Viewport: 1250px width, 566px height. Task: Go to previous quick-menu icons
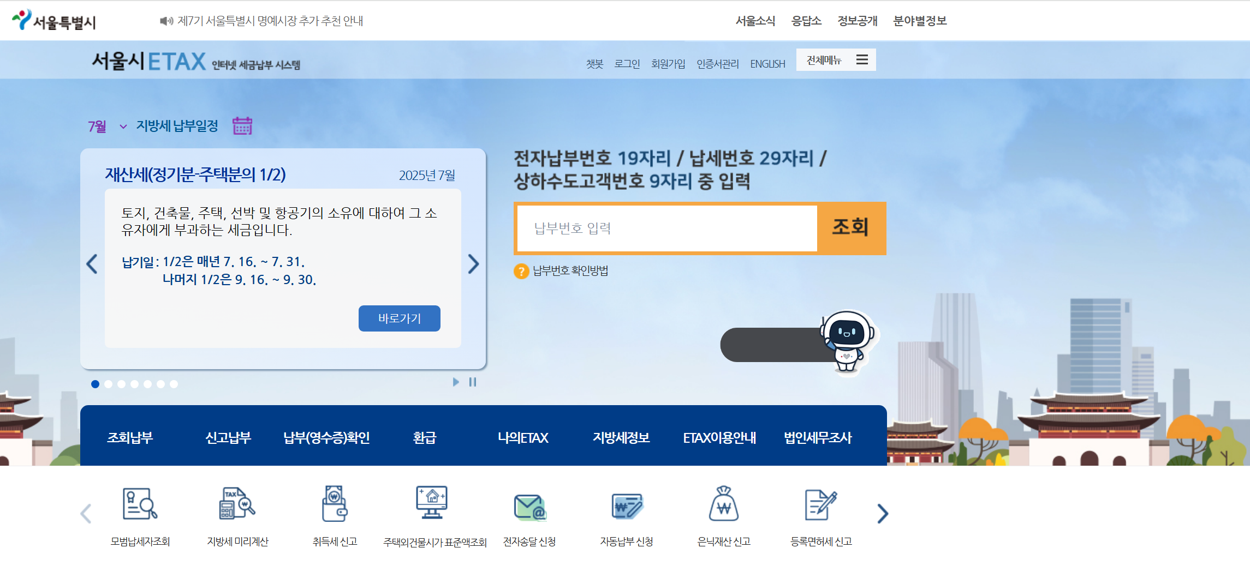(86, 514)
